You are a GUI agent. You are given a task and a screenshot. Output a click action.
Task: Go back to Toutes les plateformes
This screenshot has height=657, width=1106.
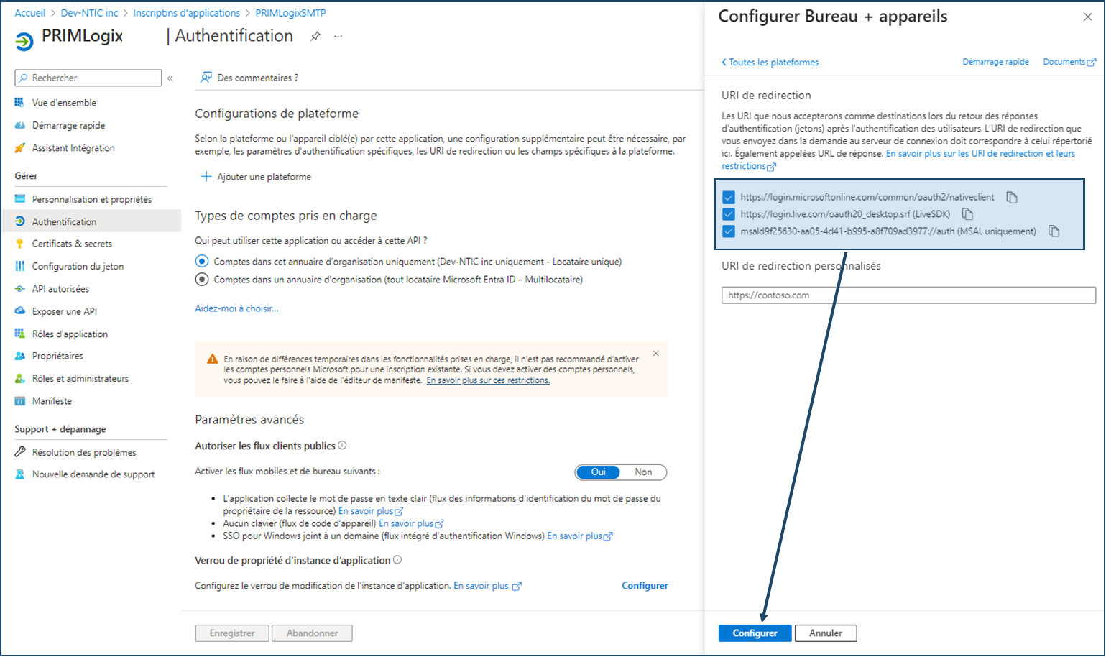point(770,63)
